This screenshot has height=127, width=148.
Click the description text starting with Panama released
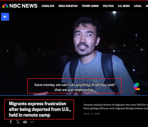(116, 107)
